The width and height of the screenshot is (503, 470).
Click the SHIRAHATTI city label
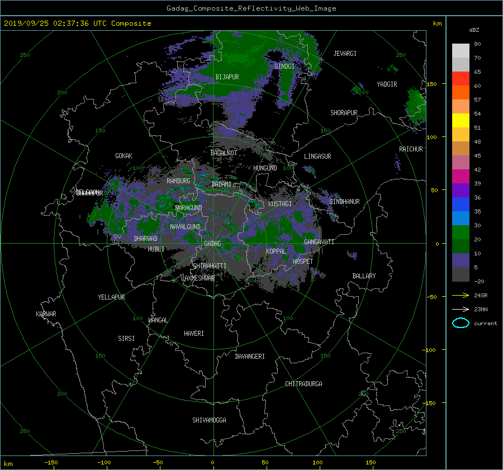tap(210, 266)
